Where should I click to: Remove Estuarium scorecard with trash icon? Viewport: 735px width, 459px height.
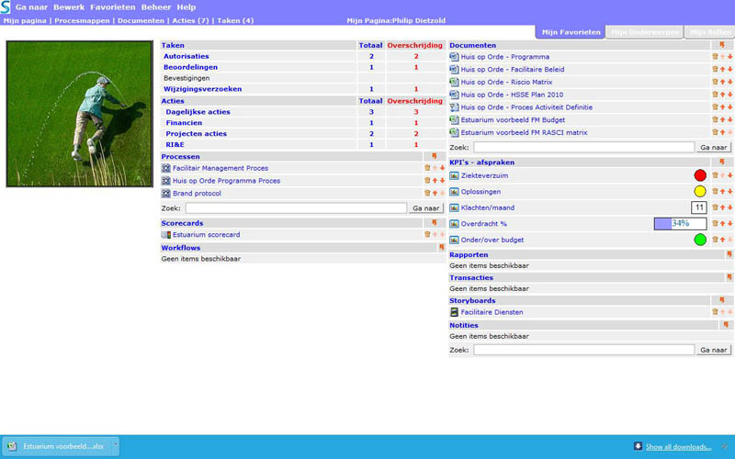tap(427, 235)
